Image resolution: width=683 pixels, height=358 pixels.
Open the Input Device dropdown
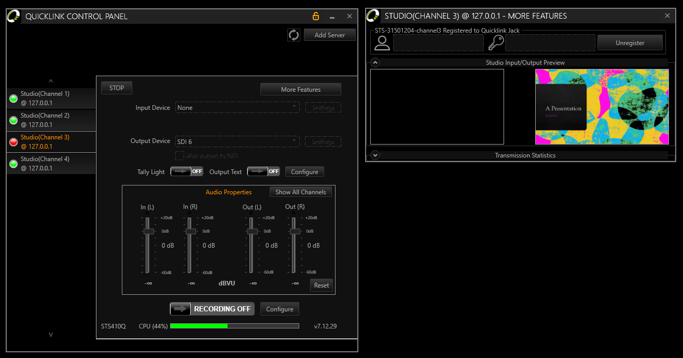pyautogui.click(x=238, y=108)
